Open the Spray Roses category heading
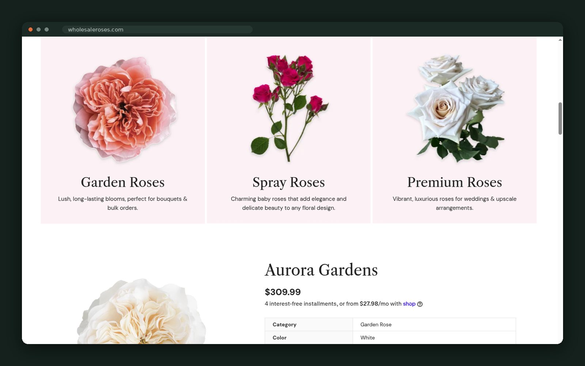This screenshot has width=585, height=366. (x=288, y=182)
